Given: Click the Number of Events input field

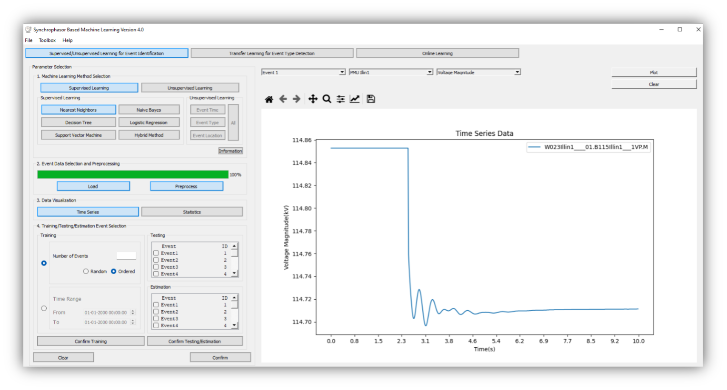Looking at the screenshot, I should (126, 256).
